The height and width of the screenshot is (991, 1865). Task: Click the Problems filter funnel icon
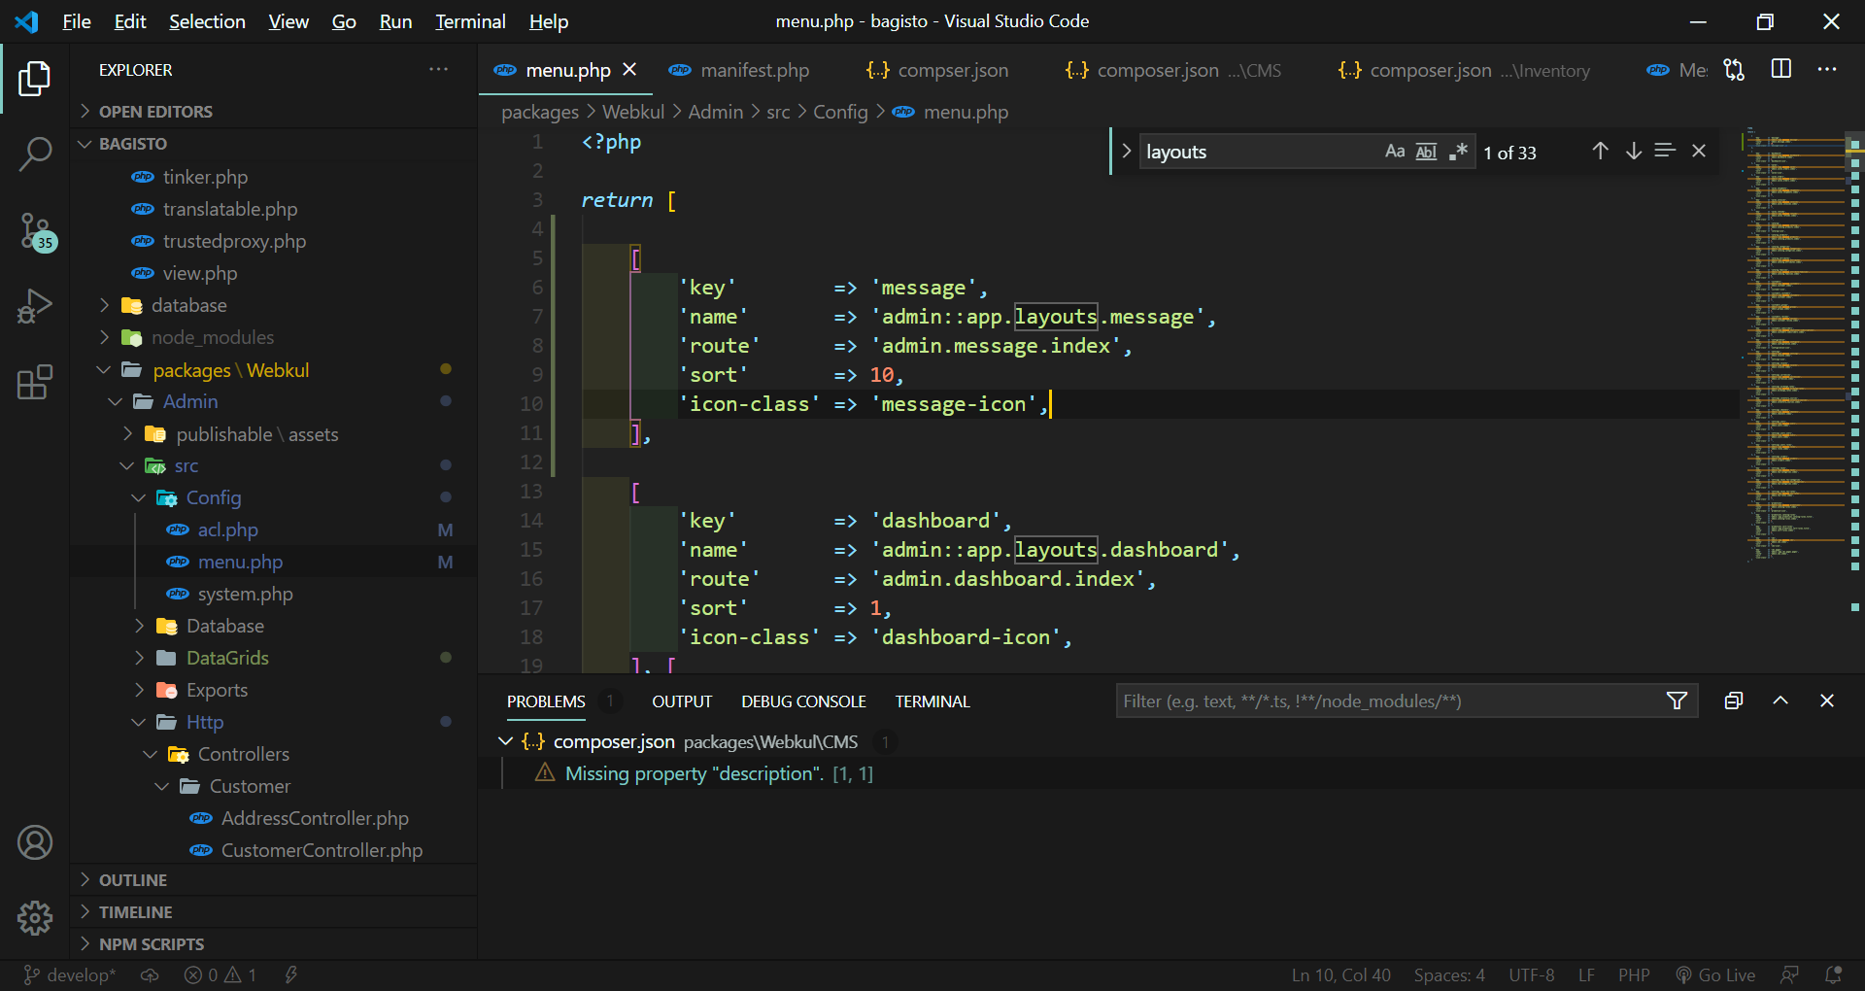(1677, 701)
